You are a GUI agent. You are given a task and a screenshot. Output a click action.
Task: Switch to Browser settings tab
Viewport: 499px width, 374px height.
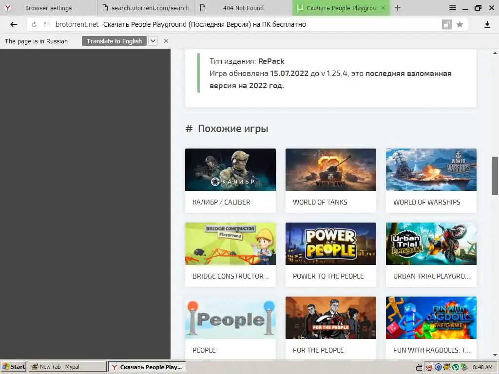coord(49,8)
